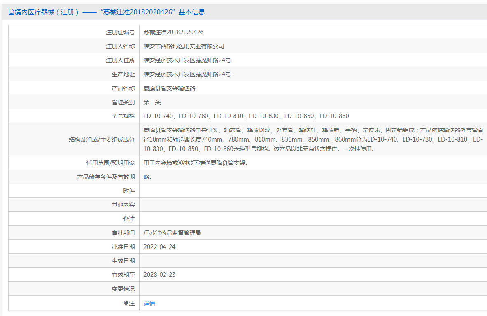Click the model list starting with ED-10-740

(246, 116)
